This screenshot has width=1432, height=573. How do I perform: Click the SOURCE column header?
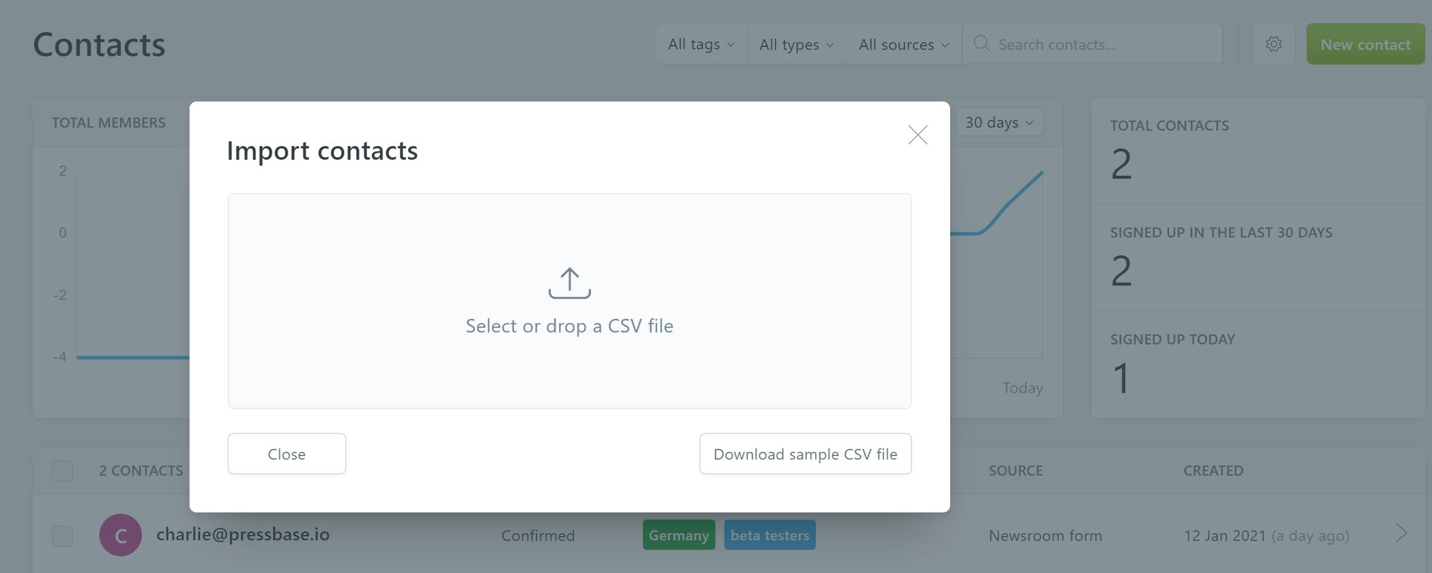click(1015, 471)
